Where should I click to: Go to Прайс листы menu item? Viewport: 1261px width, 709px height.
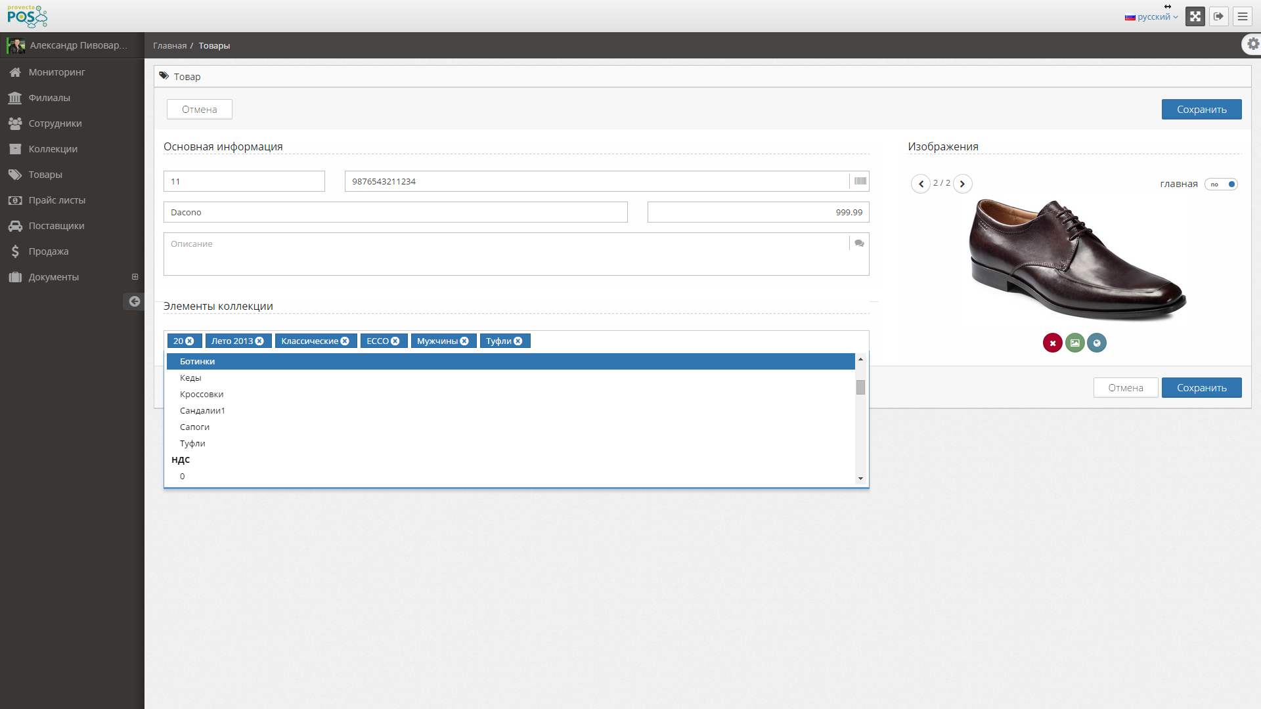[x=56, y=200]
